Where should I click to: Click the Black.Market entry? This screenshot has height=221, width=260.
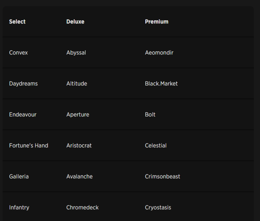click(x=161, y=84)
